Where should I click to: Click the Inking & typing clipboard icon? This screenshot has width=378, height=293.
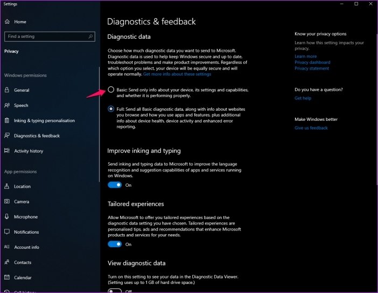coord(7,120)
